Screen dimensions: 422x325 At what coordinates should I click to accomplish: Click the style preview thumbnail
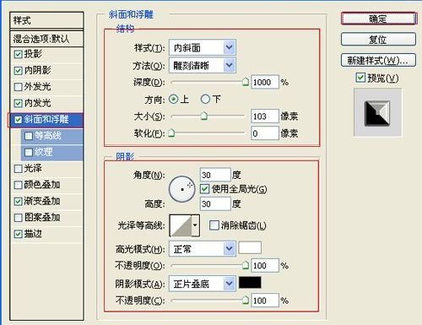click(377, 113)
